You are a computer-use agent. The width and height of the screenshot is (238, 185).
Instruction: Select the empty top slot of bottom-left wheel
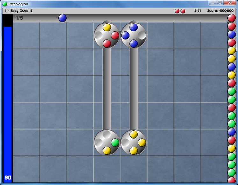pos(107,134)
